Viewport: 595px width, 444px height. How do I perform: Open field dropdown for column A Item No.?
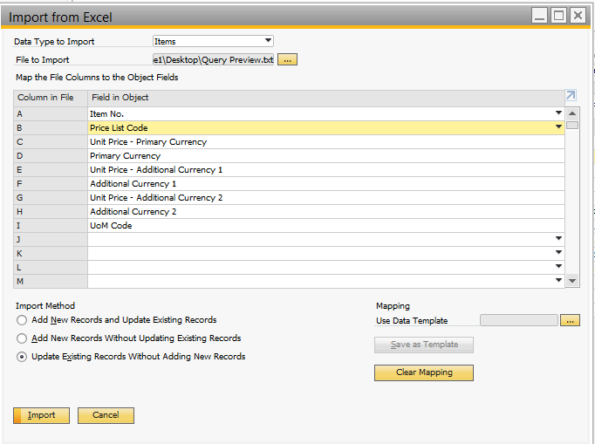tap(558, 113)
